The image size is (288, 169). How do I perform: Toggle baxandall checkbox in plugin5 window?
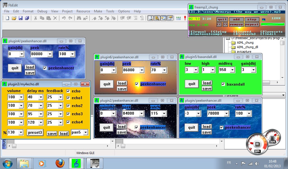[x=223, y=84]
